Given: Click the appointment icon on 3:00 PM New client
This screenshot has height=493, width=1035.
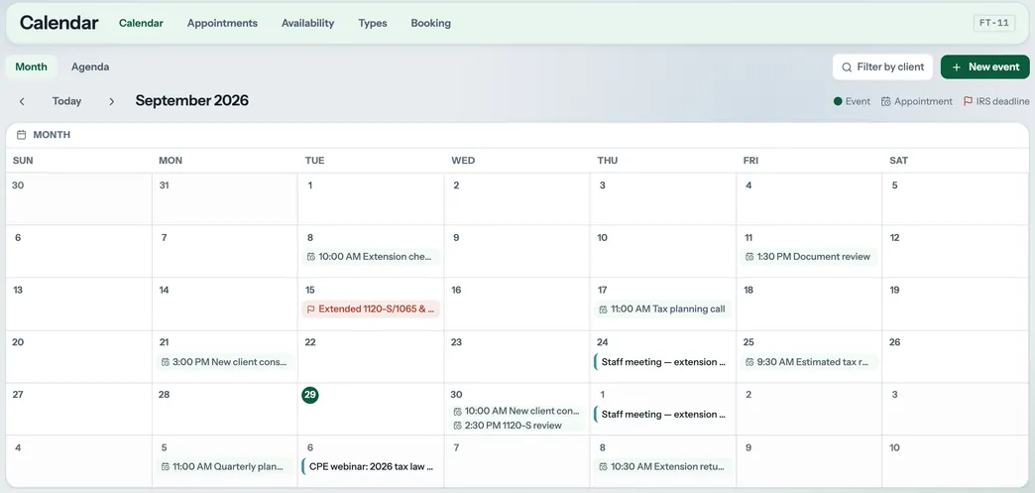Looking at the screenshot, I should coord(165,361).
